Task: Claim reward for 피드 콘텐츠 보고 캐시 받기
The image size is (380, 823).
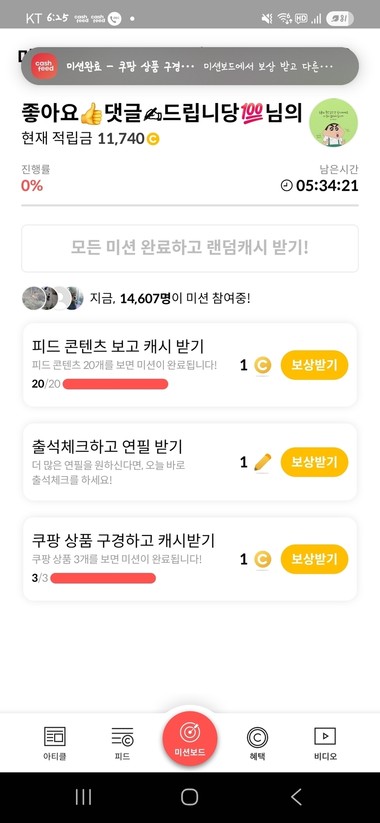Action: click(x=314, y=365)
